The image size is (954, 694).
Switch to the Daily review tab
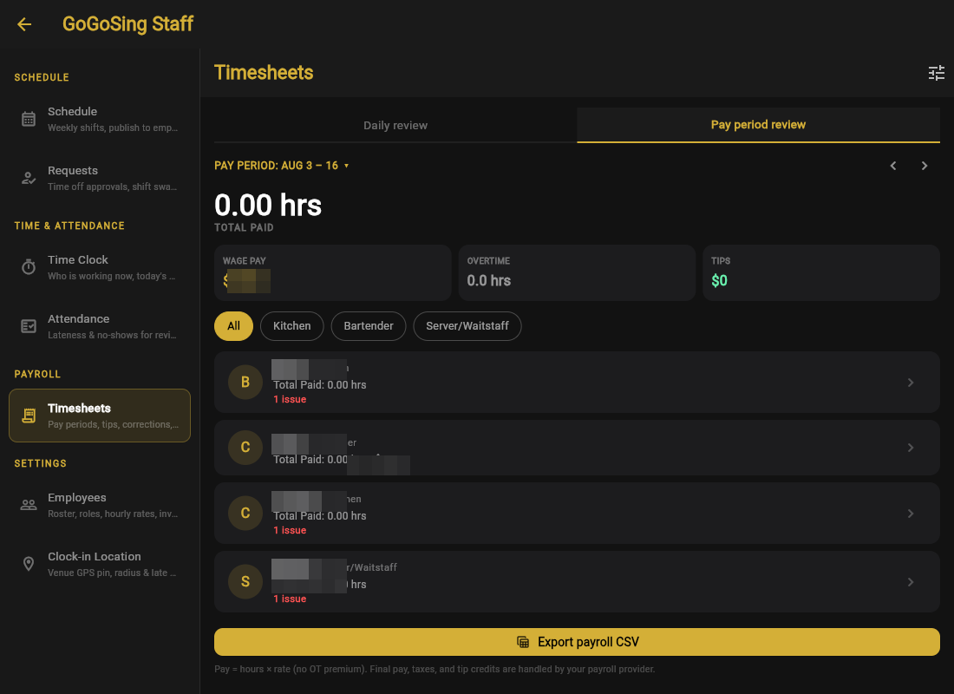395,126
